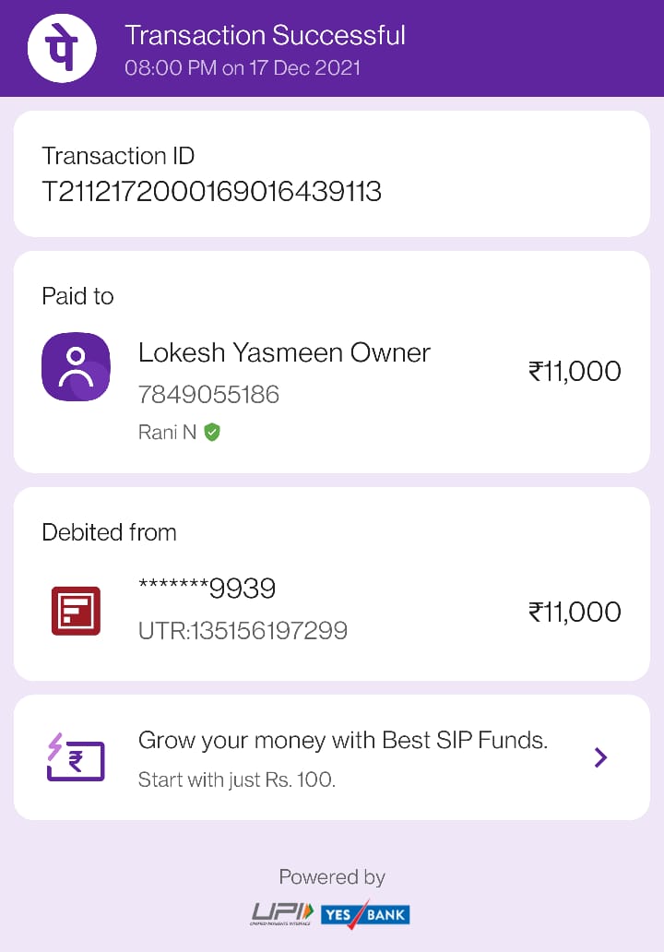Click the debited amount ₹11,000 beside the UTR
This screenshot has height=952, width=664.
pyautogui.click(x=575, y=612)
